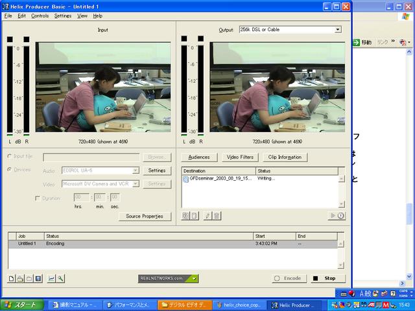The width and height of the screenshot is (415, 311).
Task: Click the Duration seconds field
Action: pos(115,197)
